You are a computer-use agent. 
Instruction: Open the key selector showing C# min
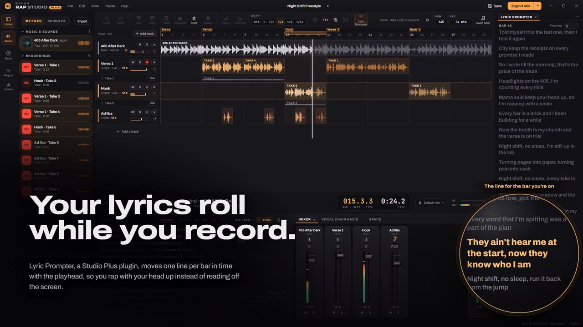click(x=461, y=22)
